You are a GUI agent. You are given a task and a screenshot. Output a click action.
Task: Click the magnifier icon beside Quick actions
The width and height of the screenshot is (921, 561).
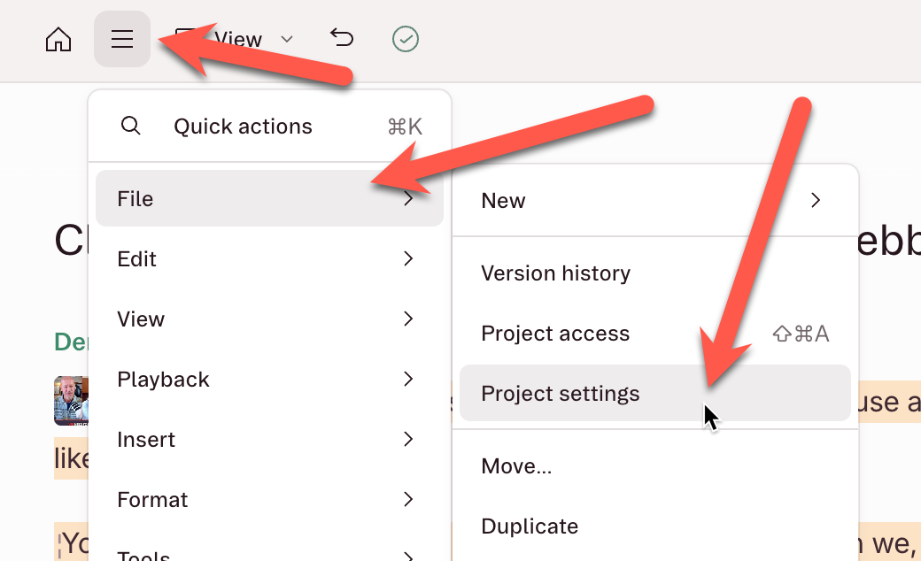click(x=130, y=126)
